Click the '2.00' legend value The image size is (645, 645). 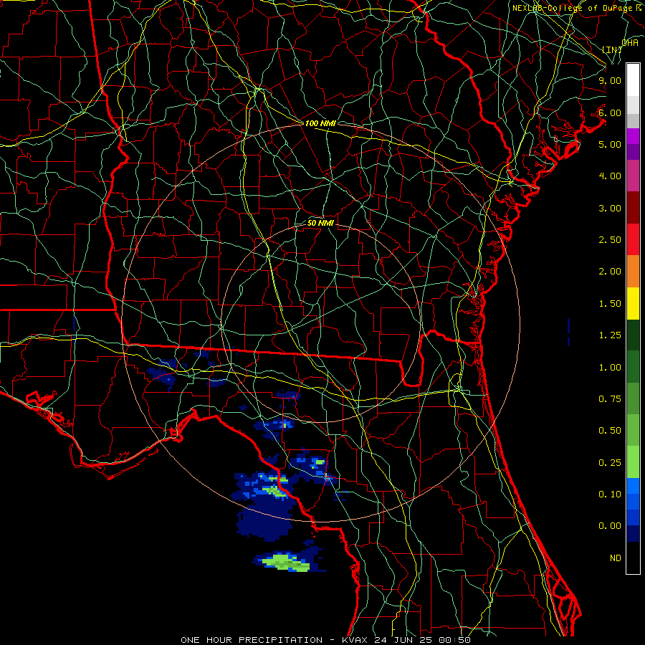click(610, 272)
